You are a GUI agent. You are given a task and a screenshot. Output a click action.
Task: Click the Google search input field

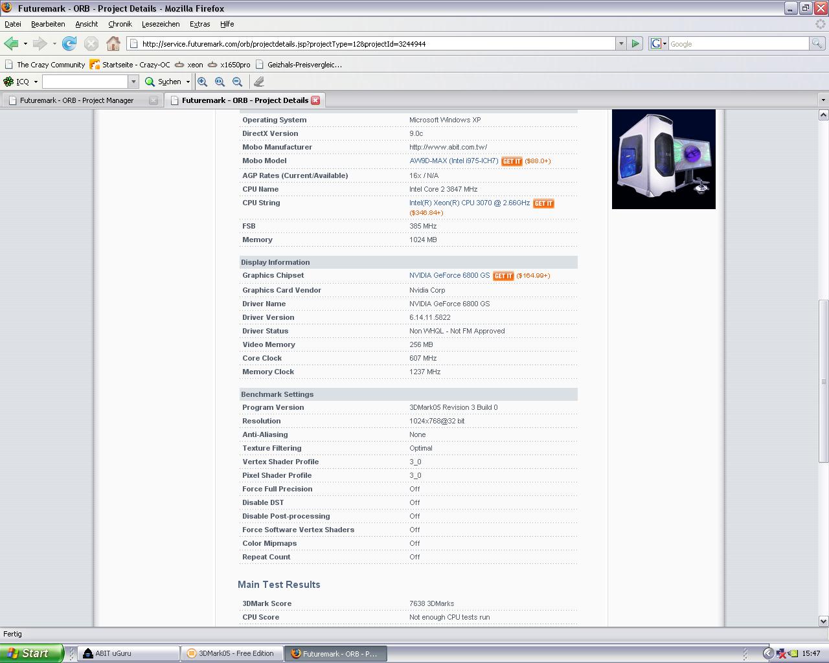tap(739, 43)
